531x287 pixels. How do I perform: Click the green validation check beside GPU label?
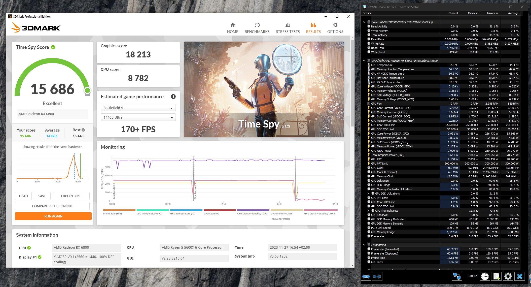click(29, 248)
